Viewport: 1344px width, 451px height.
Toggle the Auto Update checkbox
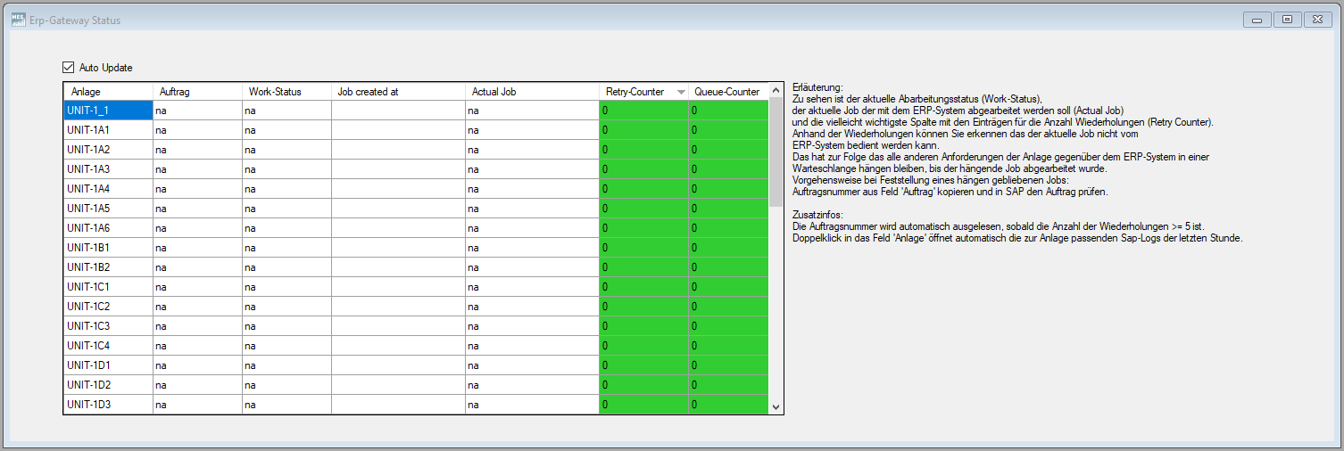coord(68,67)
